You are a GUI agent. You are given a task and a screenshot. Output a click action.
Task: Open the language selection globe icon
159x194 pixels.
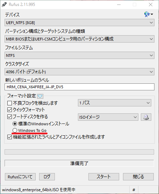tap(149, 14)
